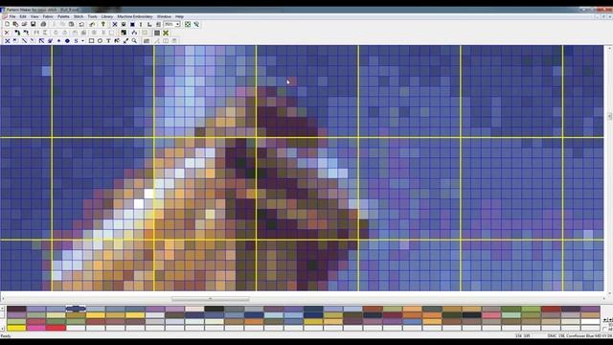
Task: Select the diagonal line stitch tool
Action: pos(24,40)
